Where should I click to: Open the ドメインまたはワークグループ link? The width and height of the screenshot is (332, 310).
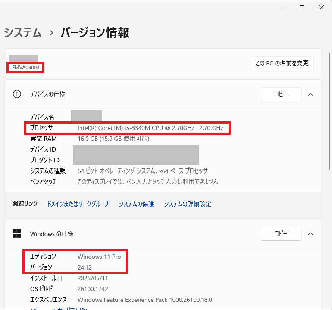click(x=78, y=204)
